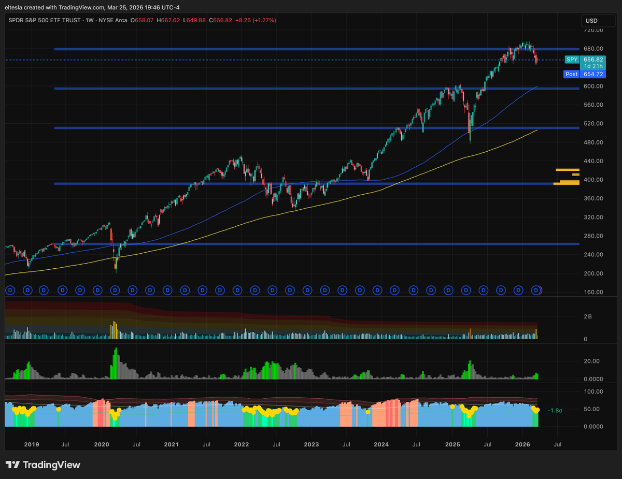Click the 2025 time axis label

[x=453, y=444]
